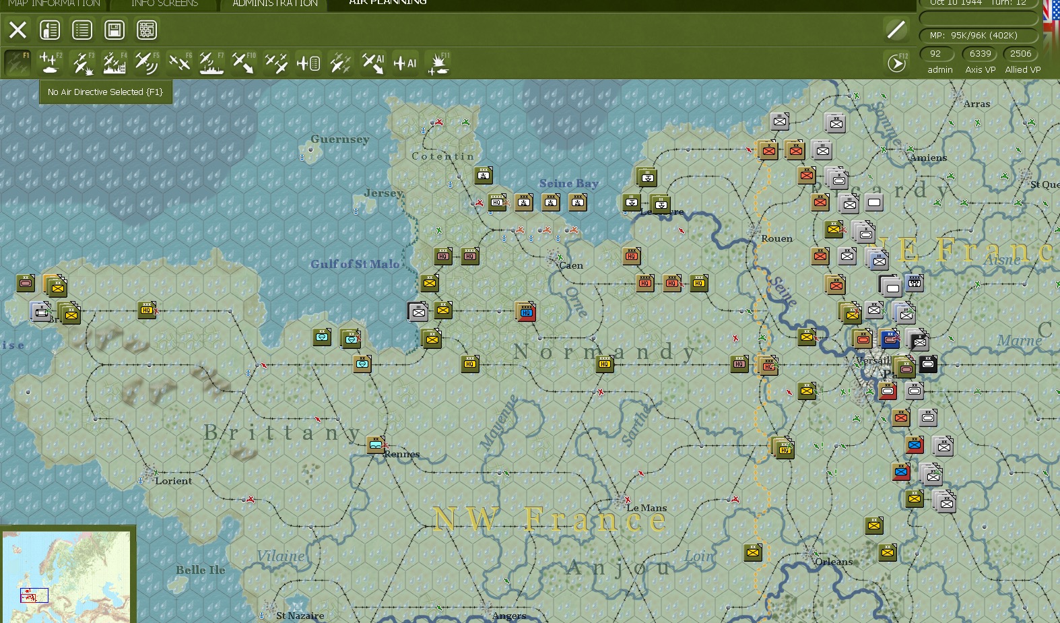The height and width of the screenshot is (623, 1060).
Task: Click the Belle Ile label on the map
Action: tap(201, 570)
